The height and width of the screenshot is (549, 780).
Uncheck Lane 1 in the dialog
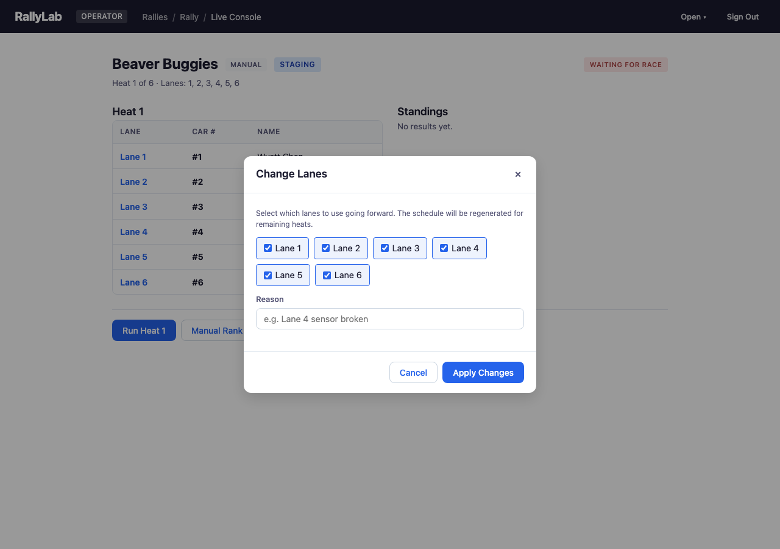[268, 248]
